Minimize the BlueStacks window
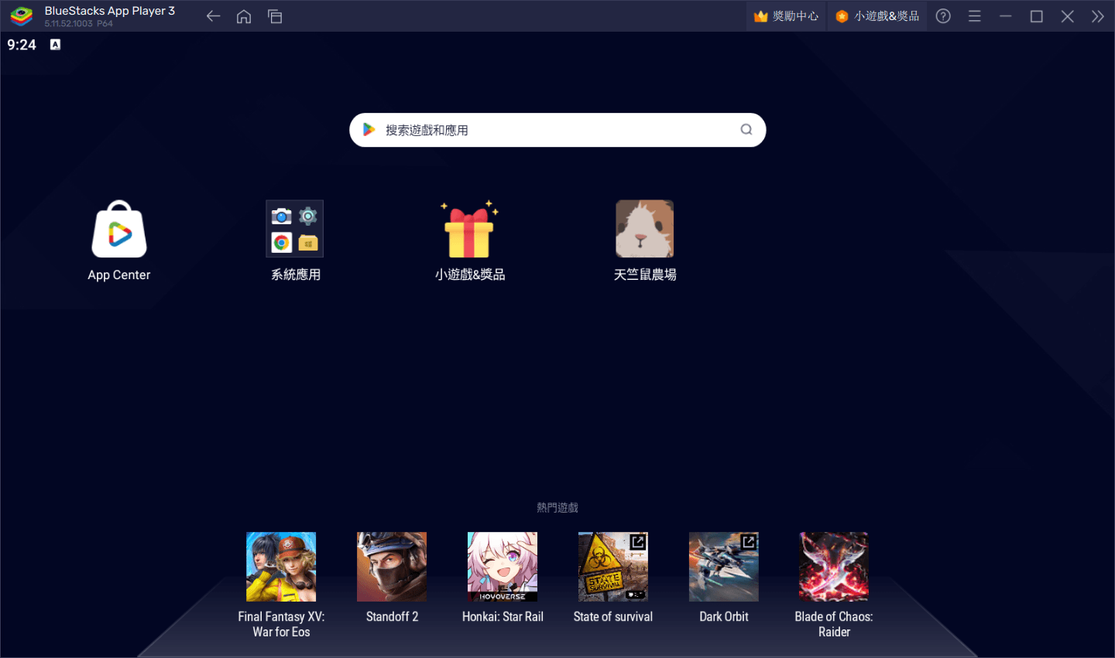 pyautogui.click(x=1006, y=16)
